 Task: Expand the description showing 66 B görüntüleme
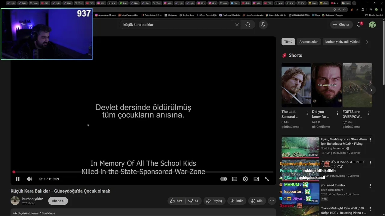pyautogui.click(x=143, y=212)
